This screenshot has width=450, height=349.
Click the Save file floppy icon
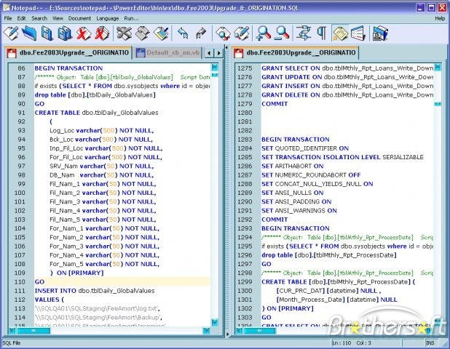[x=47, y=33]
